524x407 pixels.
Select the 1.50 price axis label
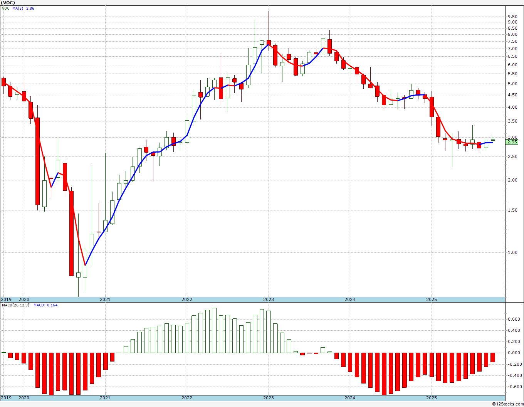coord(512,210)
